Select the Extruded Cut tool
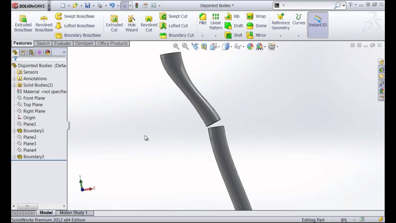The width and height of the screenshot is (396, 223). pos(114,23)
